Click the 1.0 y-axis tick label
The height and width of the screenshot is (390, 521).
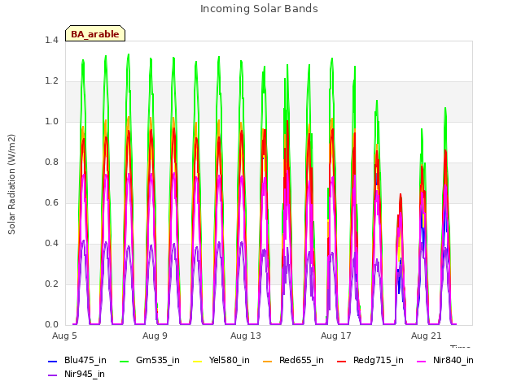click(51, 122)
